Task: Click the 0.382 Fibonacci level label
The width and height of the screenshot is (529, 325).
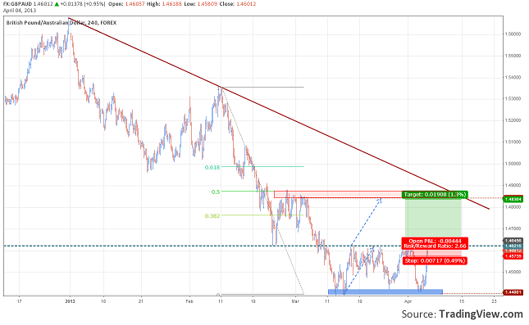Action: point(212,216)
